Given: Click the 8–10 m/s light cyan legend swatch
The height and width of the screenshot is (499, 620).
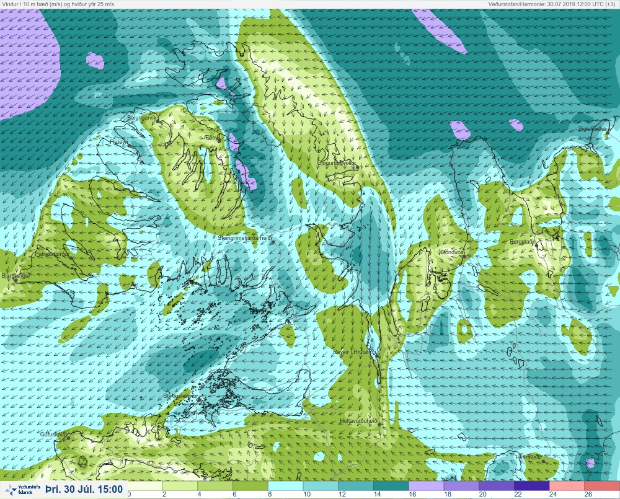Looking at the screenshot, I should [285, 485].
